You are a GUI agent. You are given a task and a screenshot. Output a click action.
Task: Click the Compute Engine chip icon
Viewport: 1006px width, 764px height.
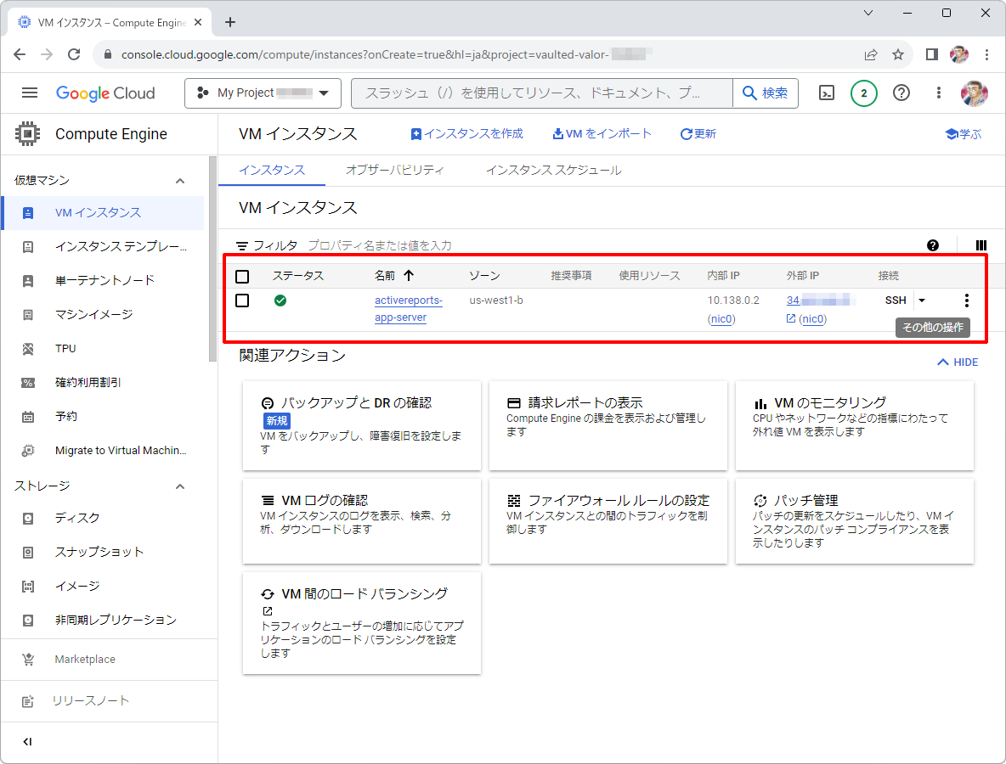27,134
